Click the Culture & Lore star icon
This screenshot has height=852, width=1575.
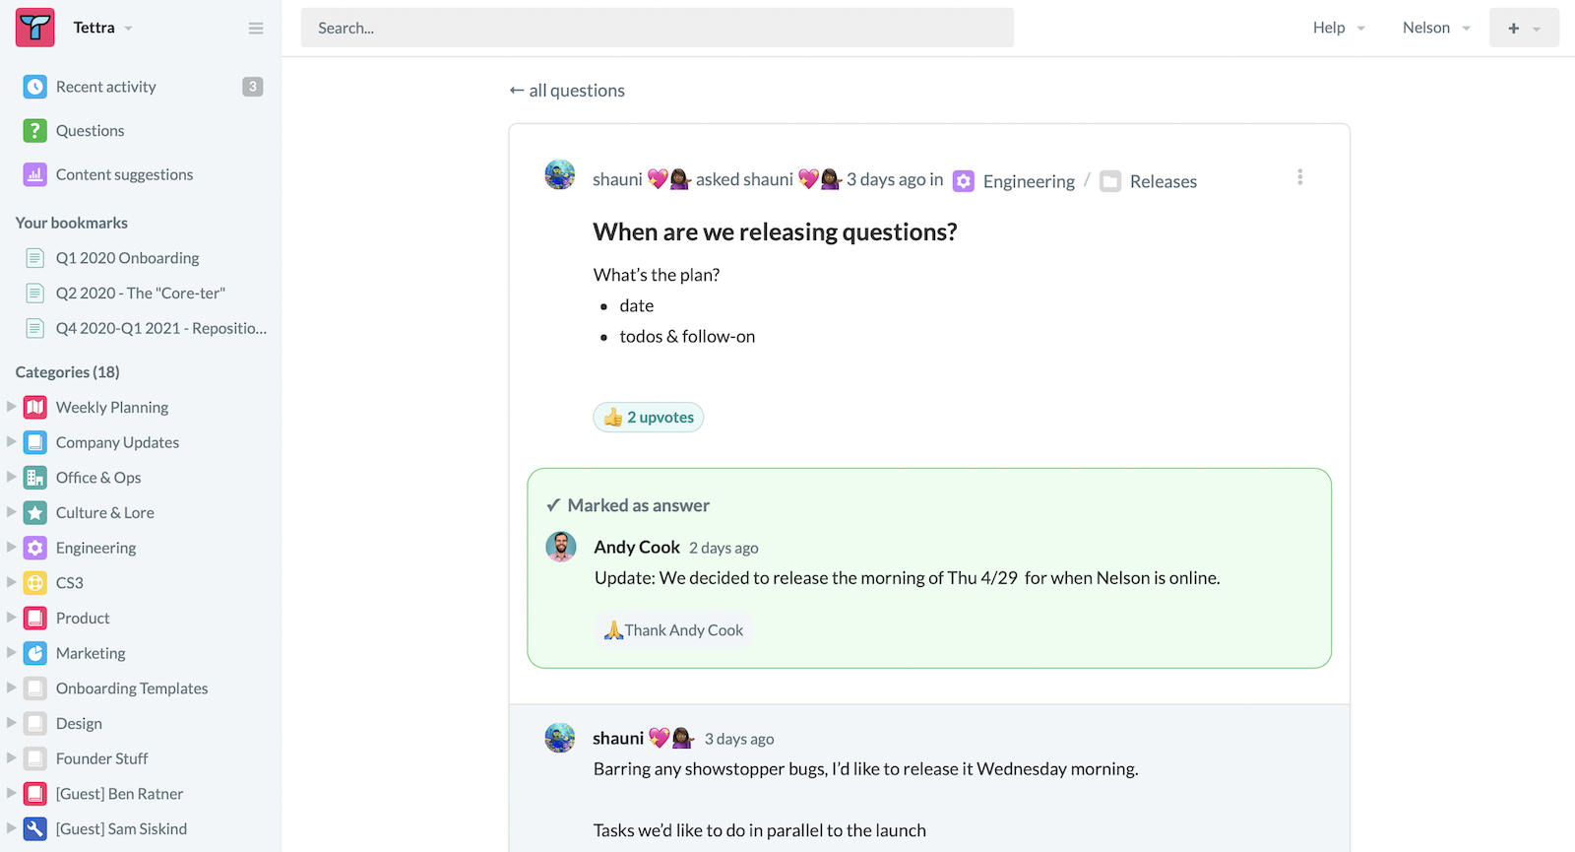35,512
